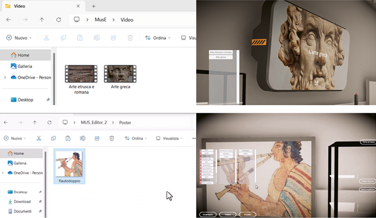Click Cut in the Poster window toolbar

tap(39, 138)
